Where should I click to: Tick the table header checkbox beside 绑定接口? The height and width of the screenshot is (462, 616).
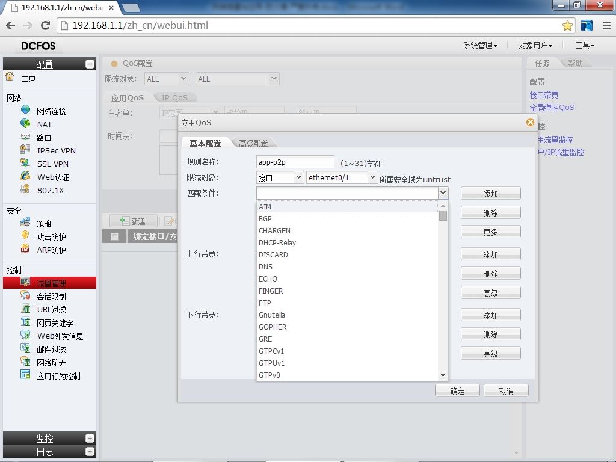pos(114,236)
